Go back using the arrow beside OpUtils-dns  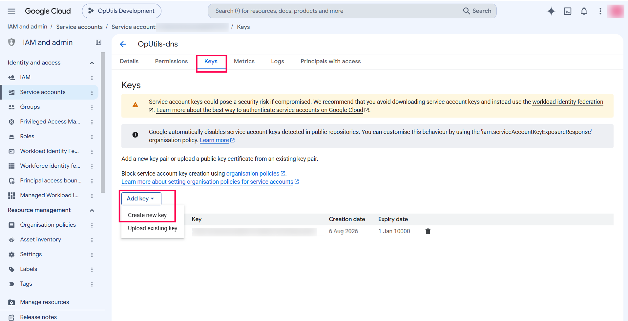point(123,44)
